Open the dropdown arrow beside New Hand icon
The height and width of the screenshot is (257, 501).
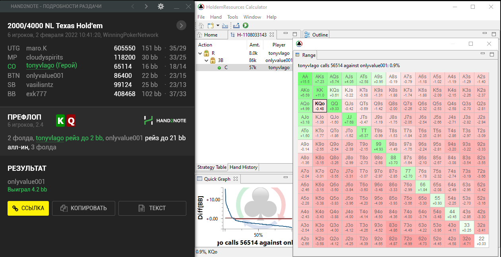(x=217, y=26)
